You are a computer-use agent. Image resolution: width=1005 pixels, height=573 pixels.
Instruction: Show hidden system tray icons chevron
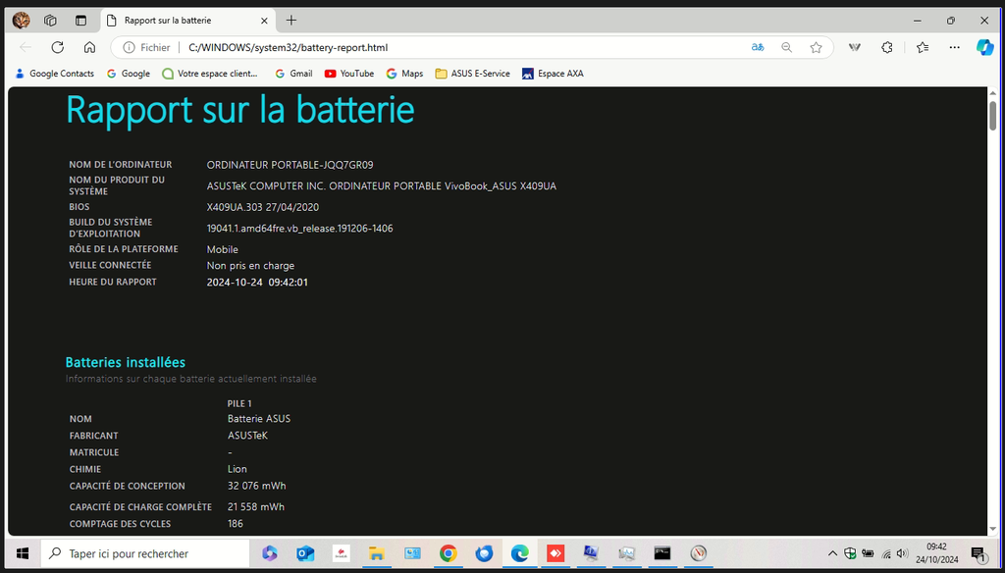832,553
